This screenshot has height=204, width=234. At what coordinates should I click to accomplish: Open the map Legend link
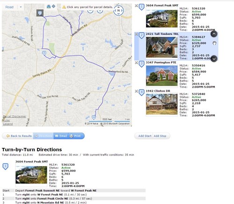coord(8,124)
